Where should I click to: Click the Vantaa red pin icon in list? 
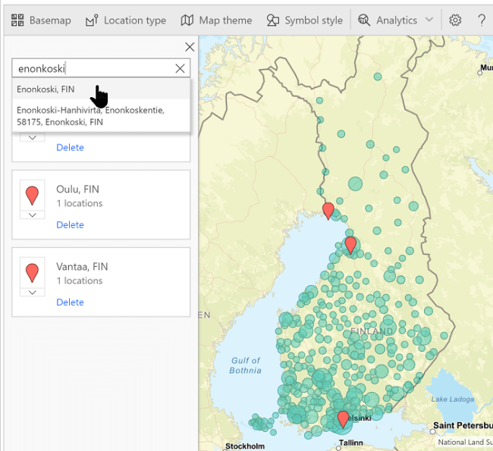pyautogui.click(x=32, y=272)
